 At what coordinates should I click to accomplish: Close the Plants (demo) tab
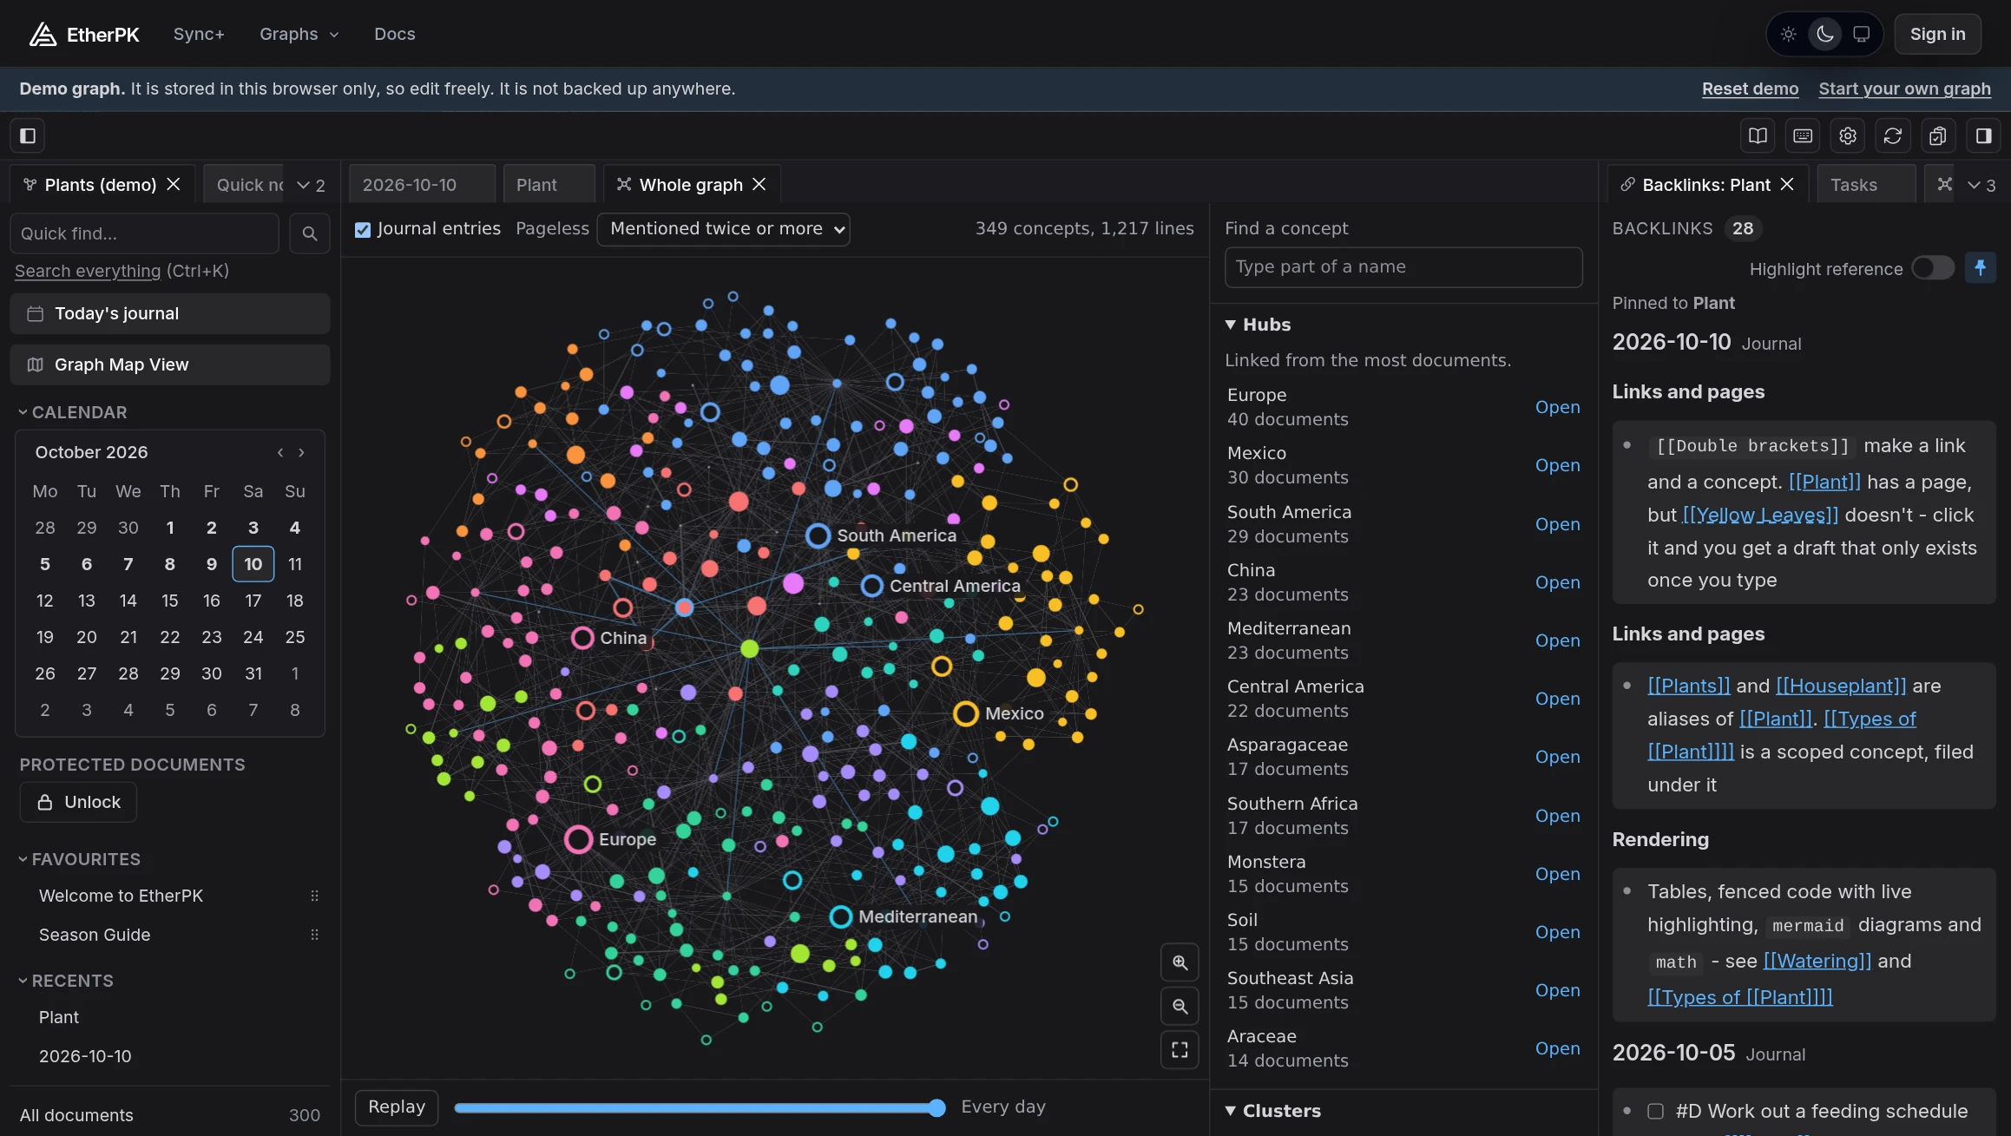coord(174,184)
